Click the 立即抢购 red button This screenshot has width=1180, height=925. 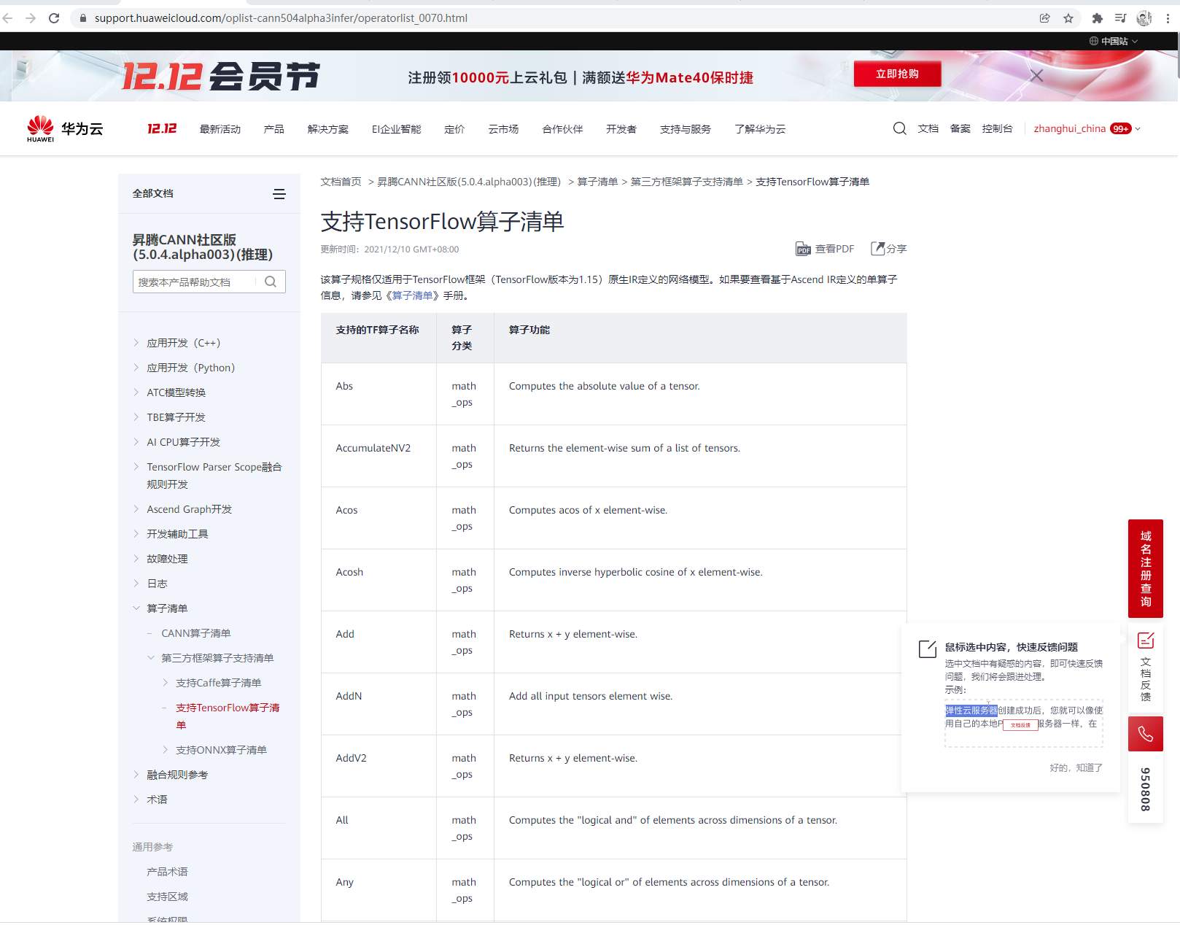pyautogui.click(x=897, y=74)
